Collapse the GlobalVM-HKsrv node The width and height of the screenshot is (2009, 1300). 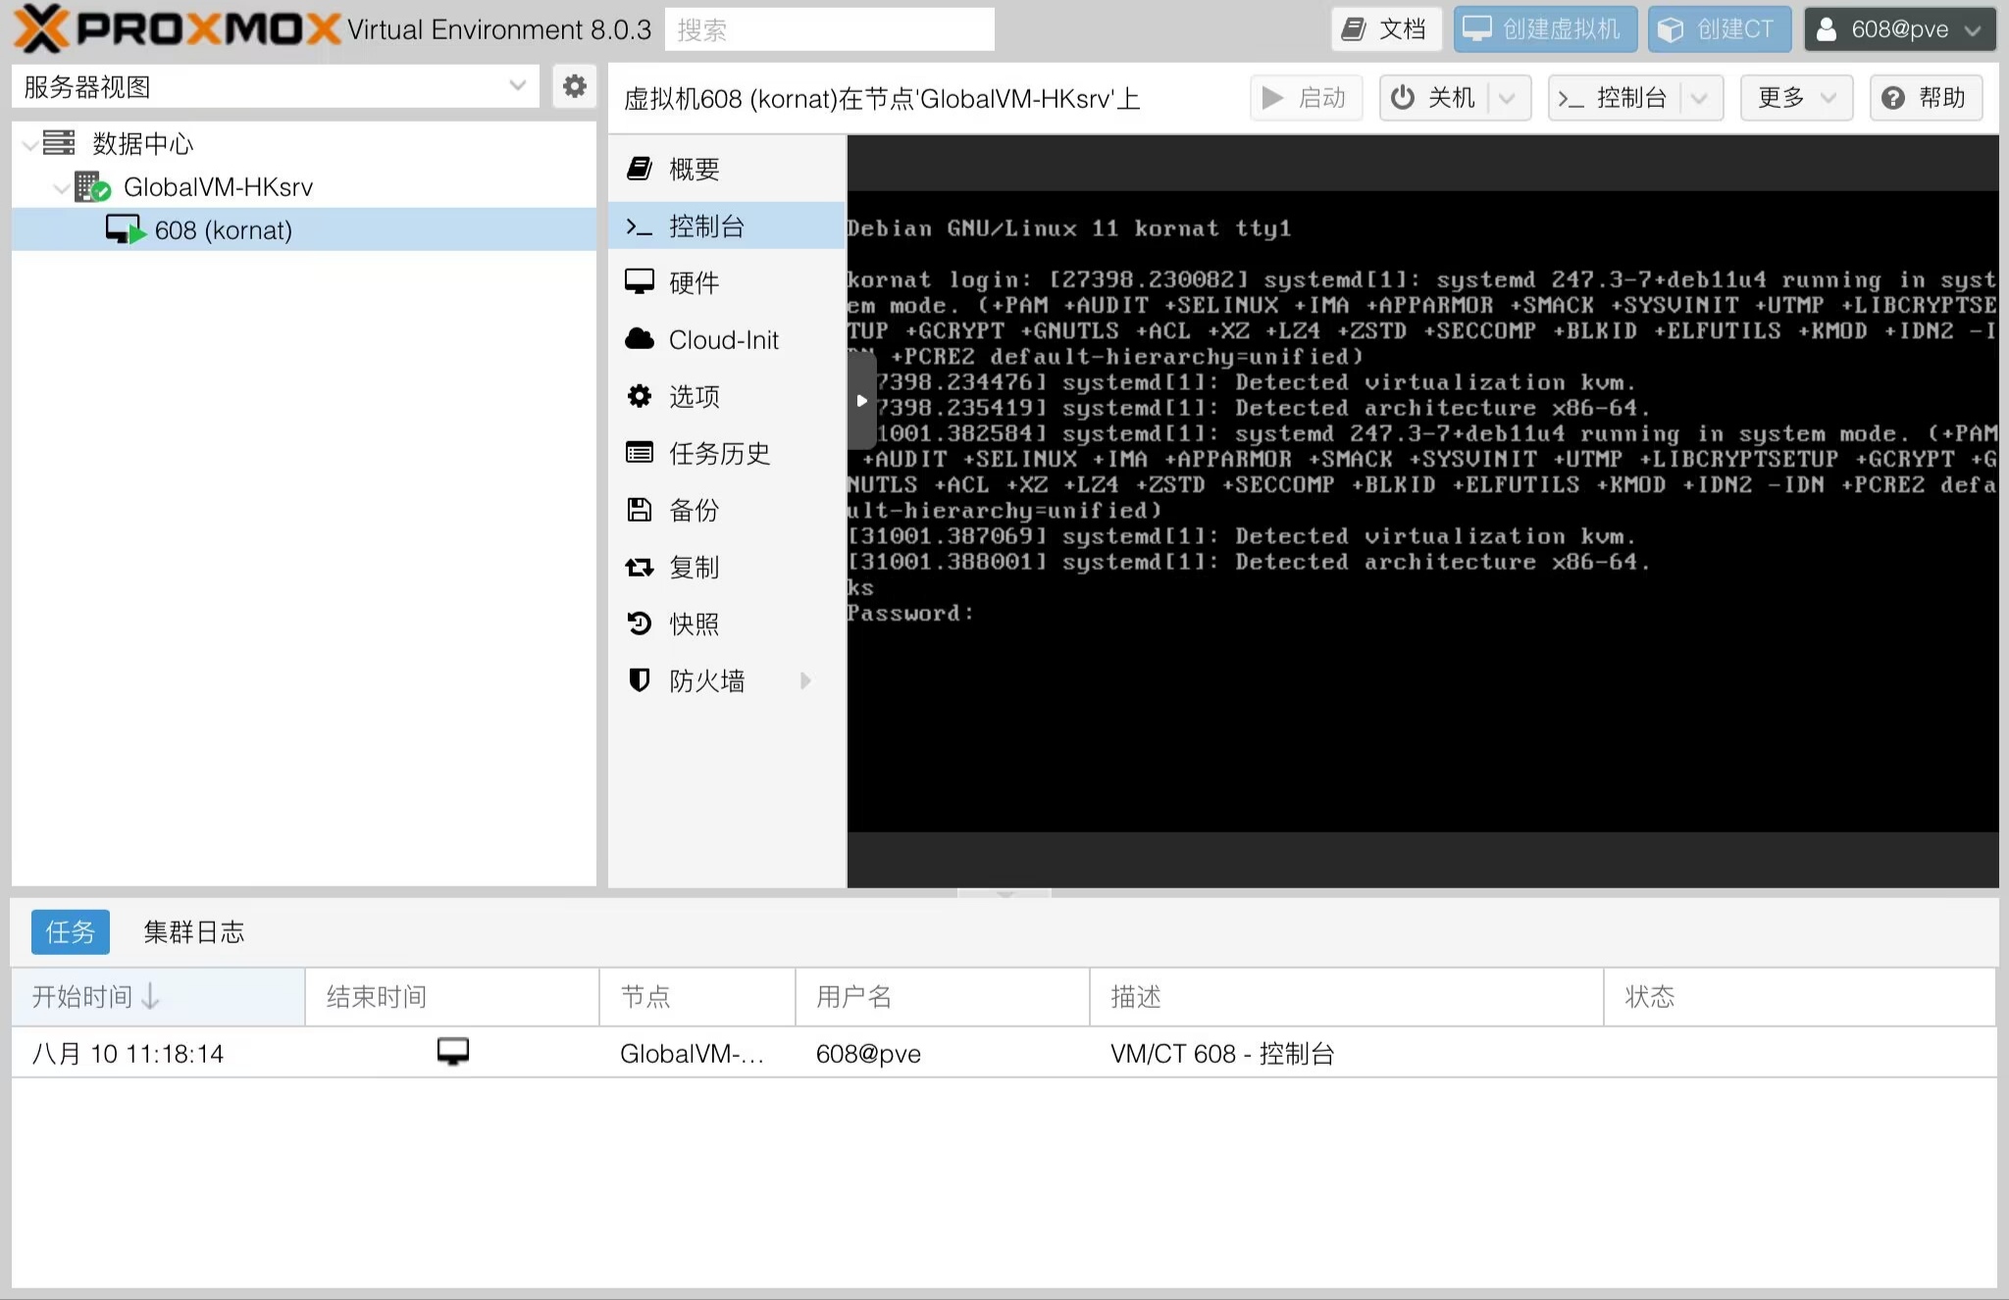pos(62,187)
